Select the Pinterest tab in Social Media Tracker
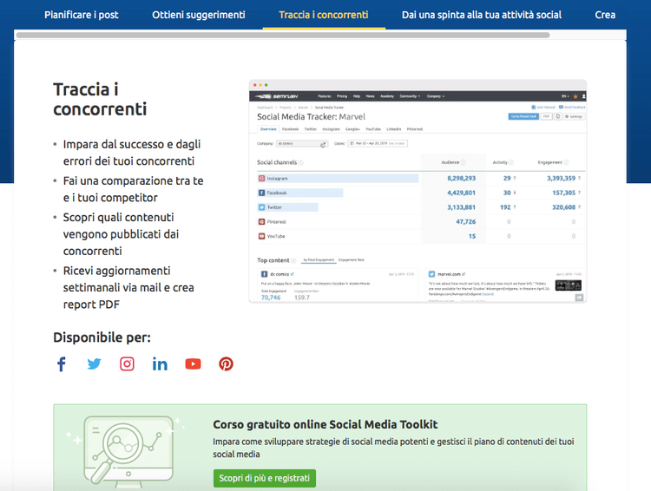 tap(415, 129)
